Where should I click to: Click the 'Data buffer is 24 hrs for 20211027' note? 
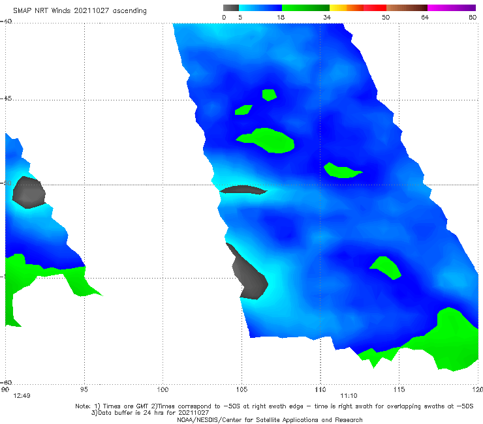tap(150, 413)
